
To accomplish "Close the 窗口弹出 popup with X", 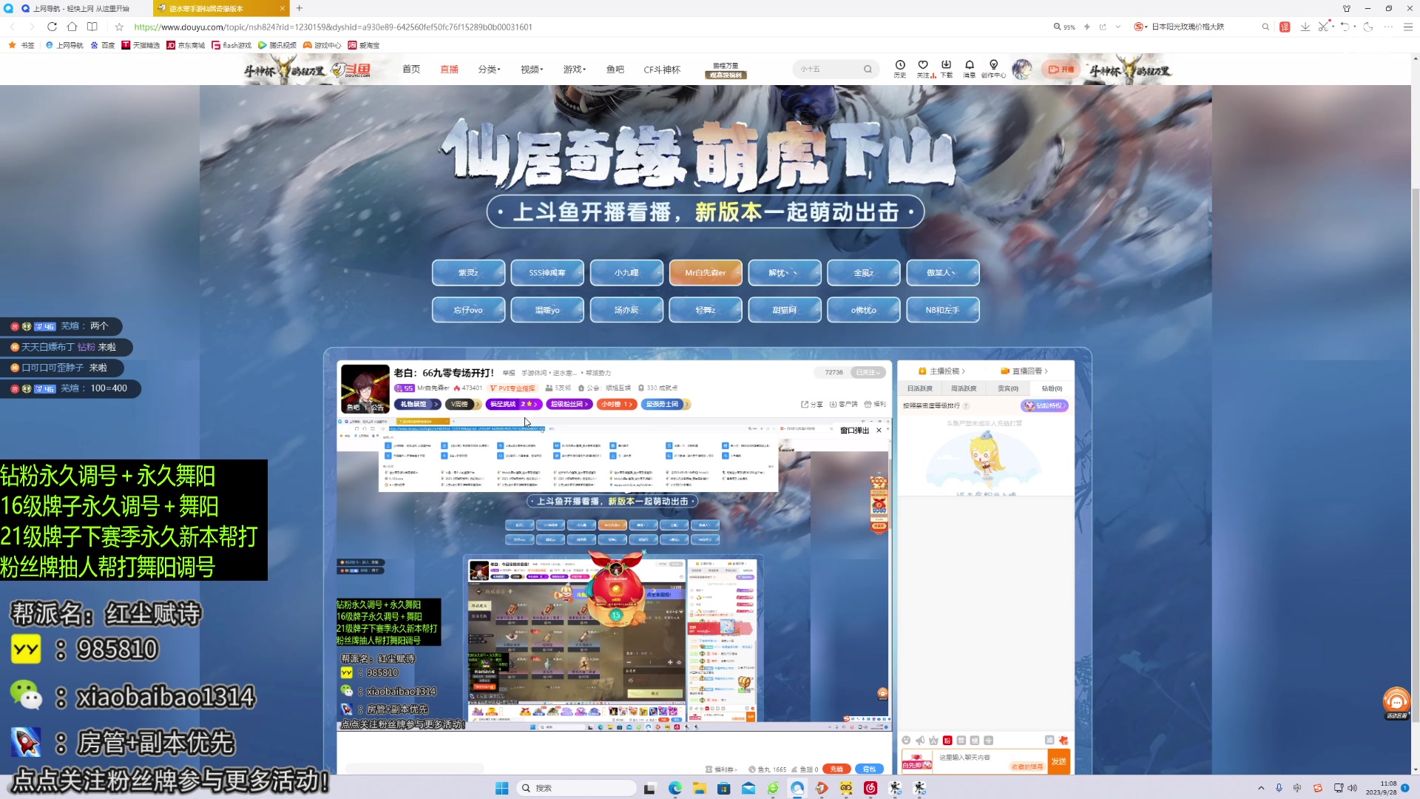I will click(x=879, y=431).
